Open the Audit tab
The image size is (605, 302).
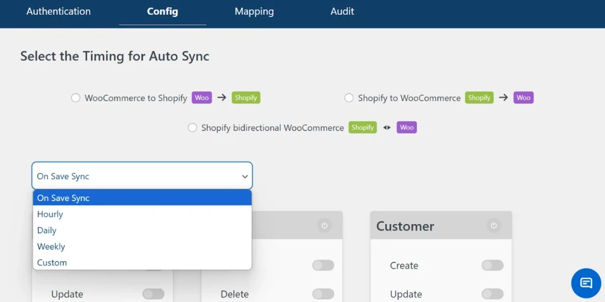[x=342, y=11]
